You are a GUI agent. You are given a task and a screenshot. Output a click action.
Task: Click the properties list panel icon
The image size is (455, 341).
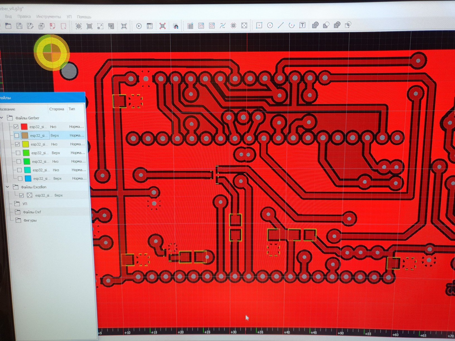(150, 26)
